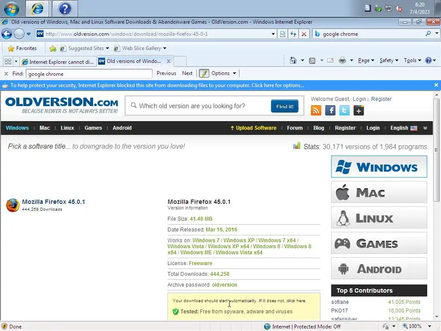Open the address bar URL dropdown arrow
441x331 pixels.
pos(273,34)
